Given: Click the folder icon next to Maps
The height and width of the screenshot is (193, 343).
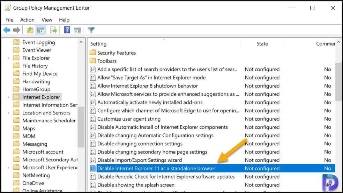Looking at the screenshot, I should [x=16, y=128].
